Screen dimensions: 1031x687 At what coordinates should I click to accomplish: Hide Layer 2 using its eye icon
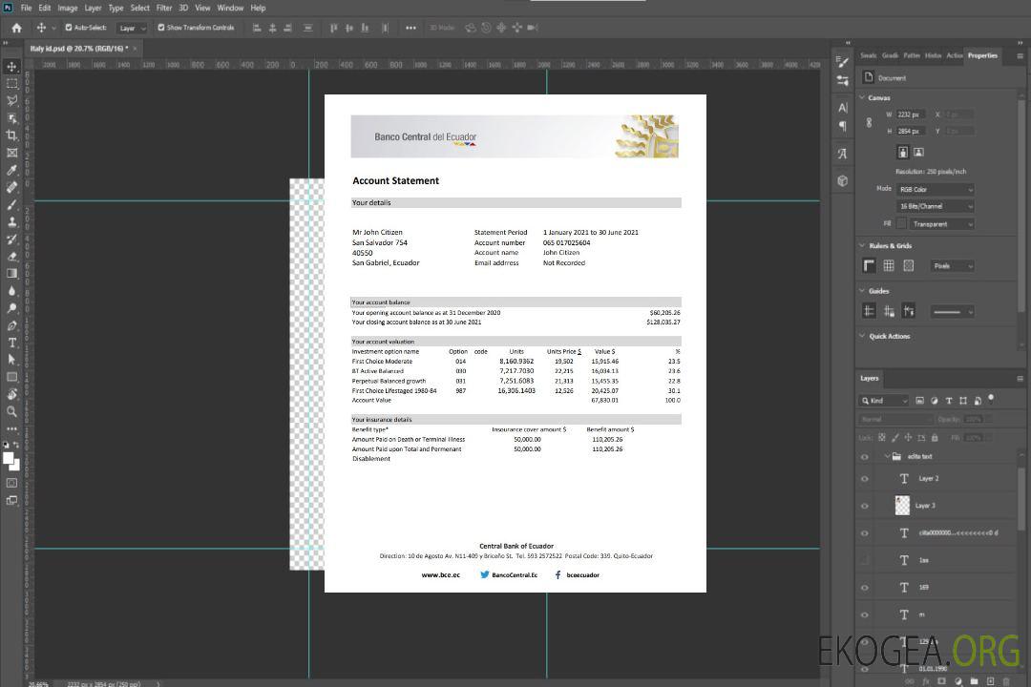click(865, 479)
